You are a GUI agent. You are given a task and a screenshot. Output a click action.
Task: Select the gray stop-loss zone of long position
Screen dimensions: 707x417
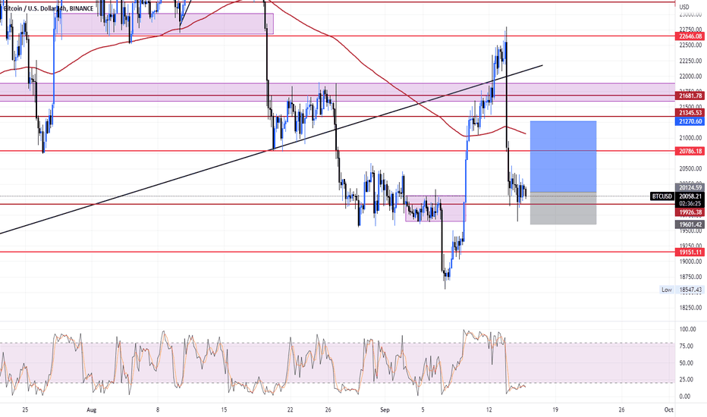563,208
